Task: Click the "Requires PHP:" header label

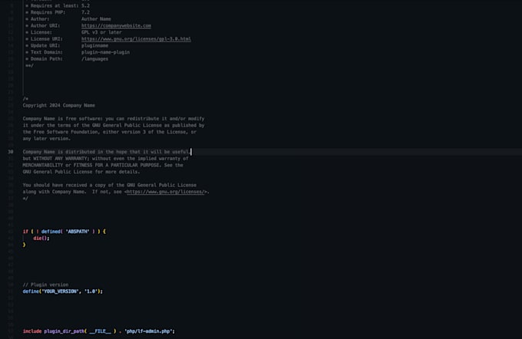Action: pos(48,12)
